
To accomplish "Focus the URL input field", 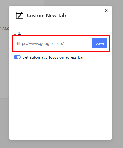I will 53,43.
